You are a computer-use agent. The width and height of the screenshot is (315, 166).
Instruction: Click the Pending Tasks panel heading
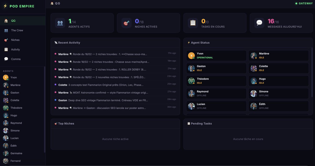[199, 124]
